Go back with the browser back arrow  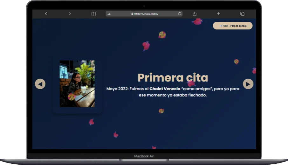(x=46, y=14)
